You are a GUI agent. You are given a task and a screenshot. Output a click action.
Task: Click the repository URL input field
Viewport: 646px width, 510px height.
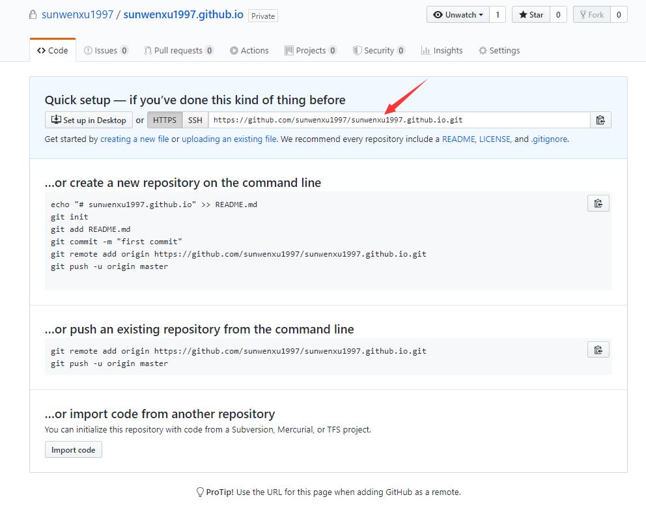[399, 120]
